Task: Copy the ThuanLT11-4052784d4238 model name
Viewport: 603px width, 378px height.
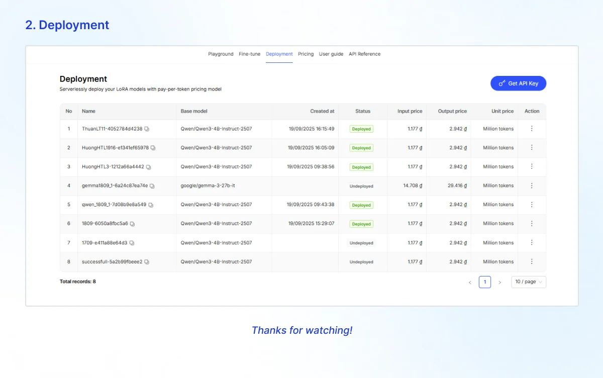Action: coord(147,129)
